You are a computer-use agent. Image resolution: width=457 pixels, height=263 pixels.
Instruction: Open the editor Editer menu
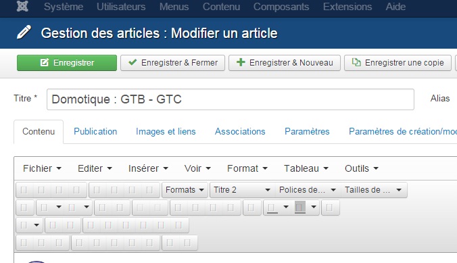(x=95, y=168)
